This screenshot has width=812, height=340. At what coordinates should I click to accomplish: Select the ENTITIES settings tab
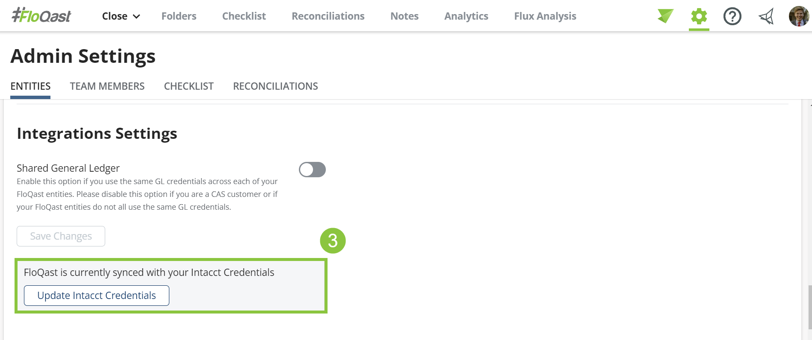click(30, 86)
